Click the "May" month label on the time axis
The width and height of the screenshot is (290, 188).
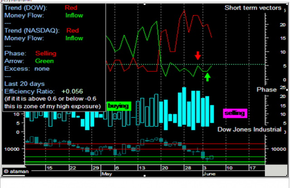107,174
